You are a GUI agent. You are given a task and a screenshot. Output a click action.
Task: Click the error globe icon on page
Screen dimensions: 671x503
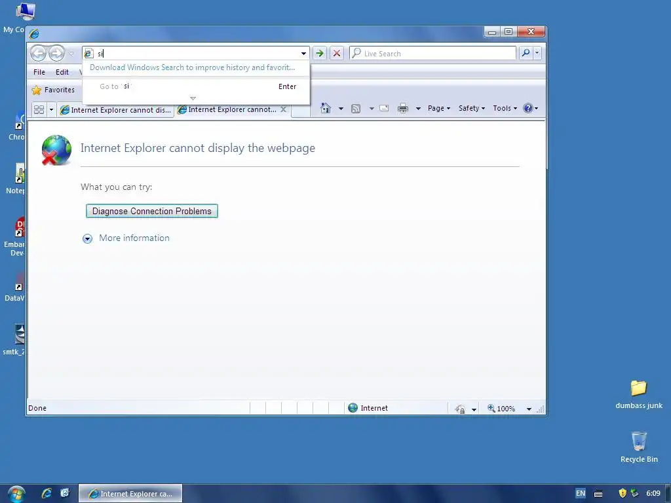[56, 150]
